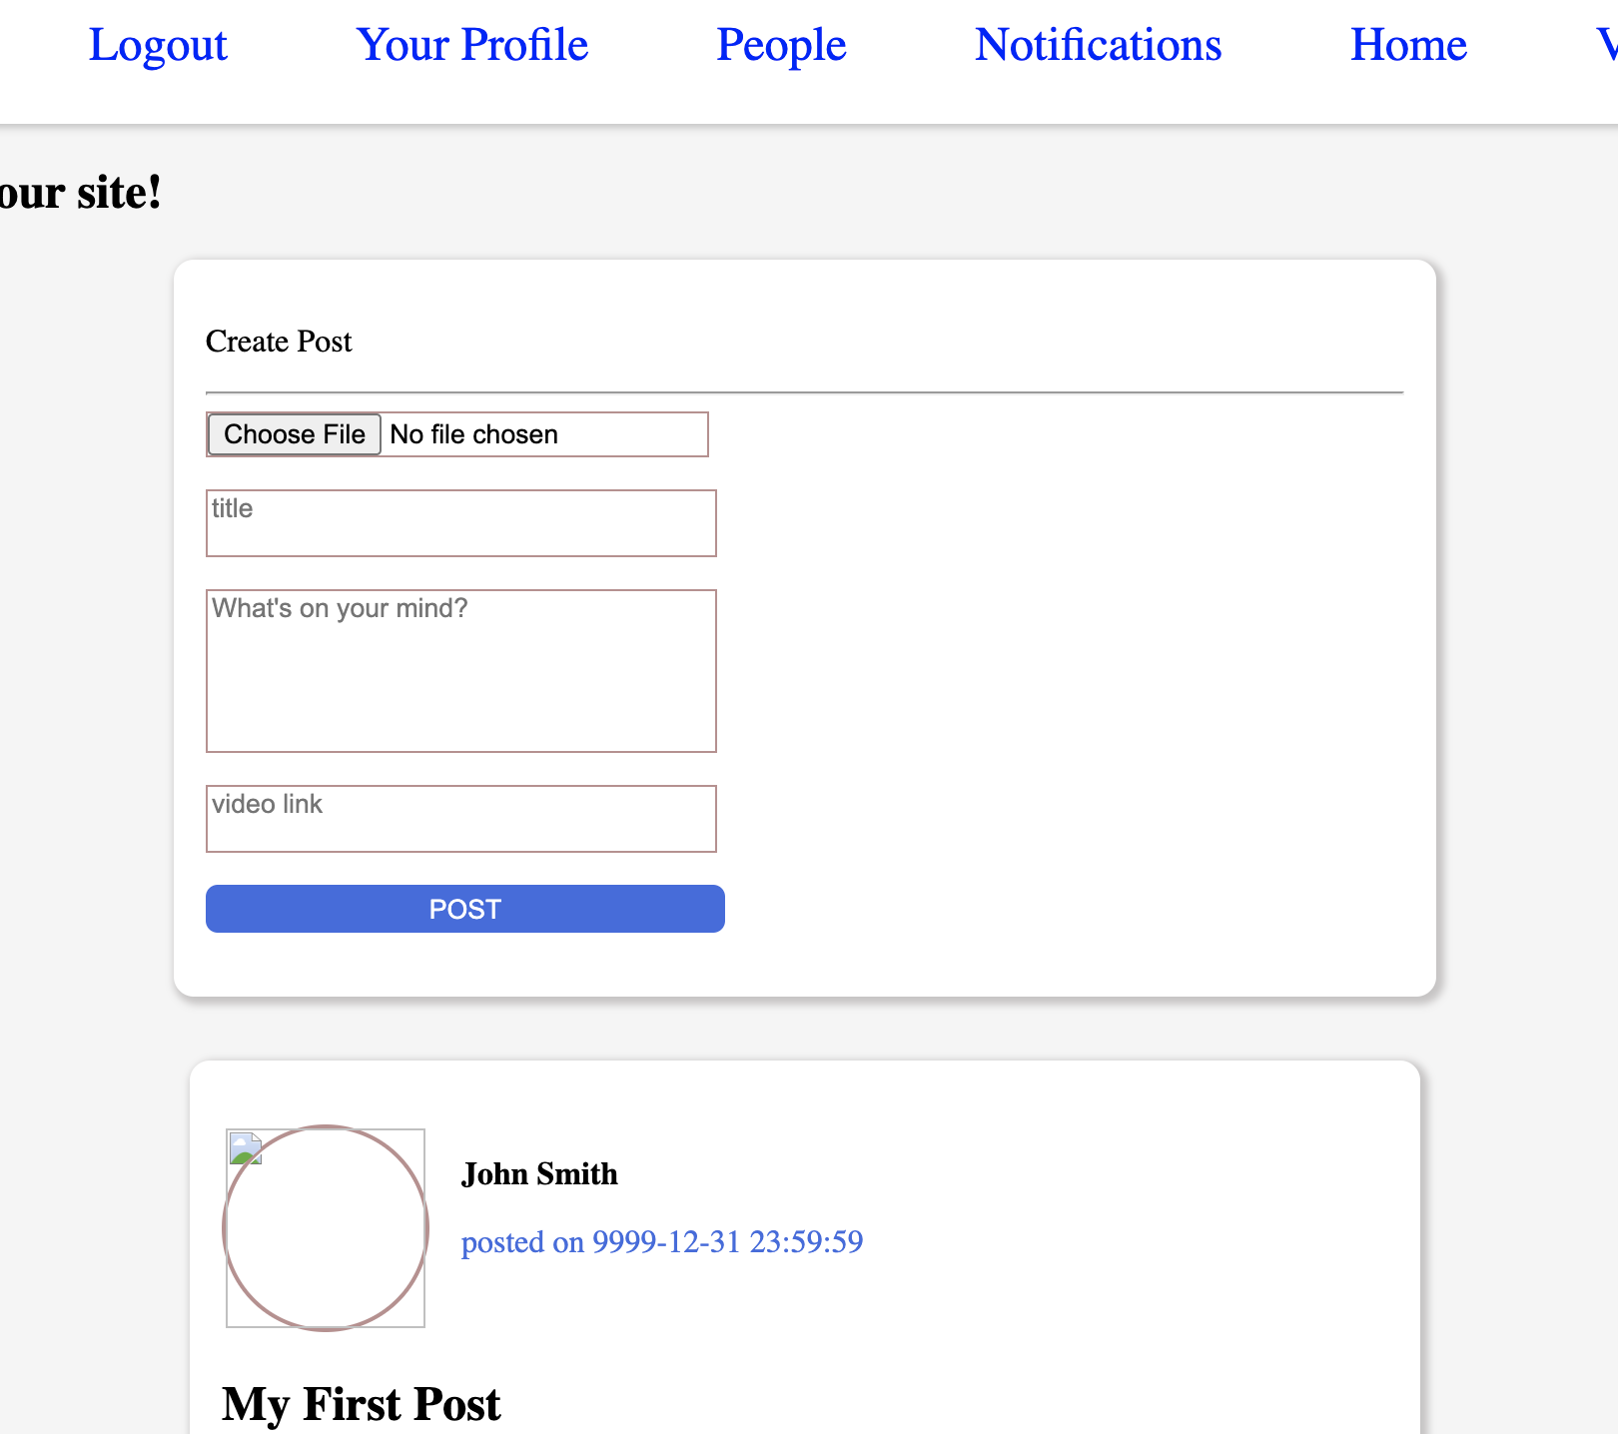1618x1434 pixels.
Task: Click the 'Create Post' heading
Action: (279, 342)
